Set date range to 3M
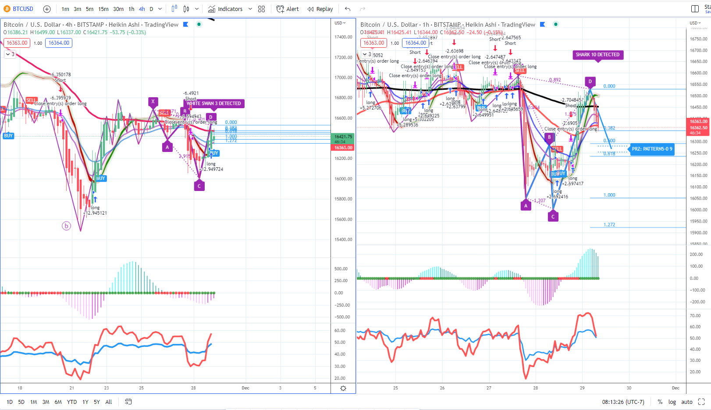 (46, 402)
